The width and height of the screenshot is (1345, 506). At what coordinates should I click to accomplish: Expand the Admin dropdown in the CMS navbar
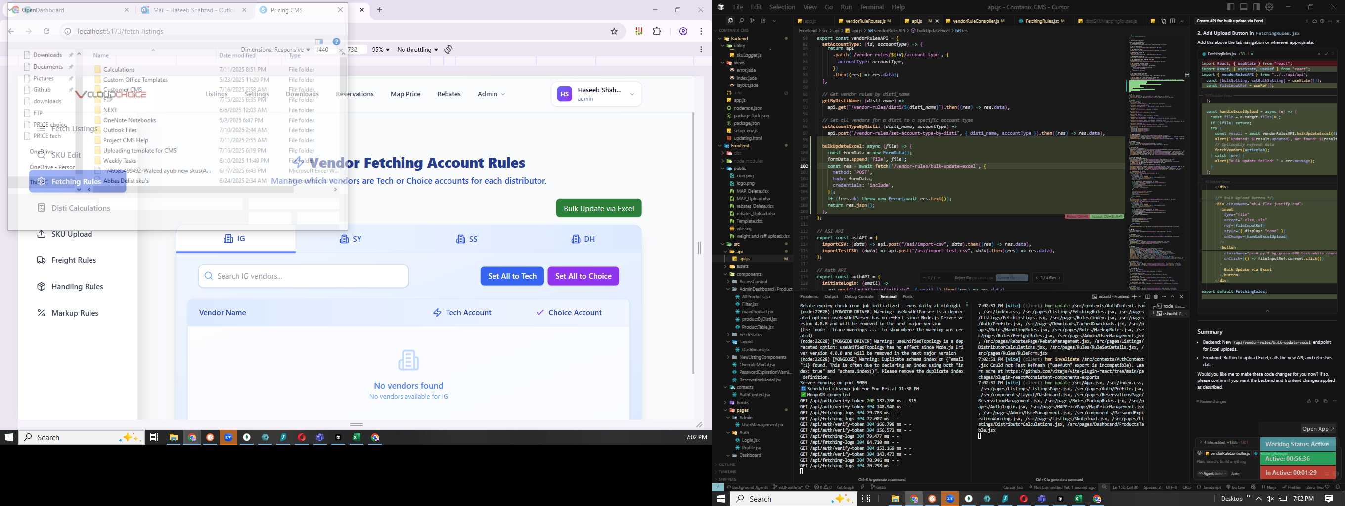(491, 94)
